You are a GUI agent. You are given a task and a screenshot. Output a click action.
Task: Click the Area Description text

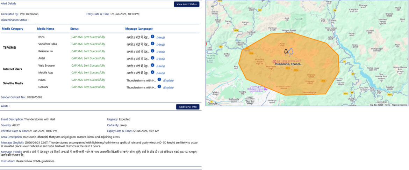point(71,137)
